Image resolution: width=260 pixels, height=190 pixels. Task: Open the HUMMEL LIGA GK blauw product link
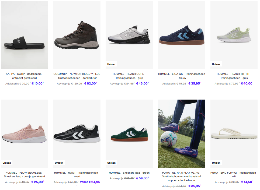pos(181,76)
